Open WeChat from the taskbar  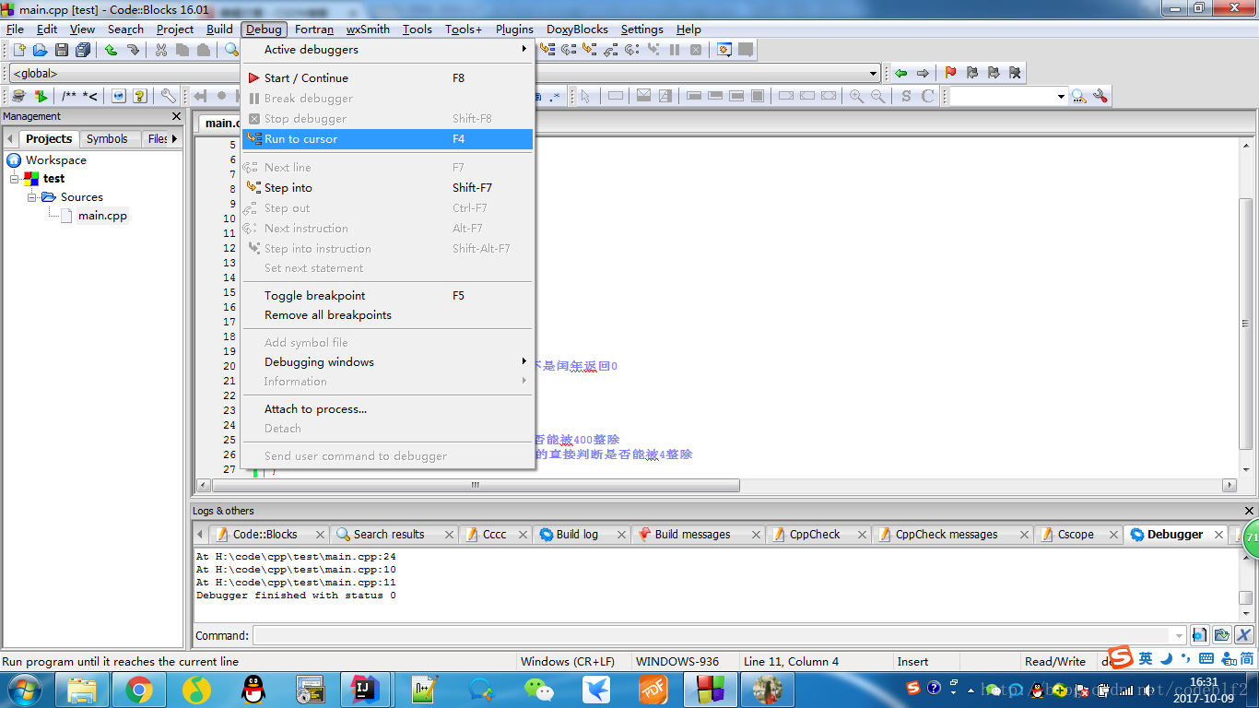tap(539, 690)
